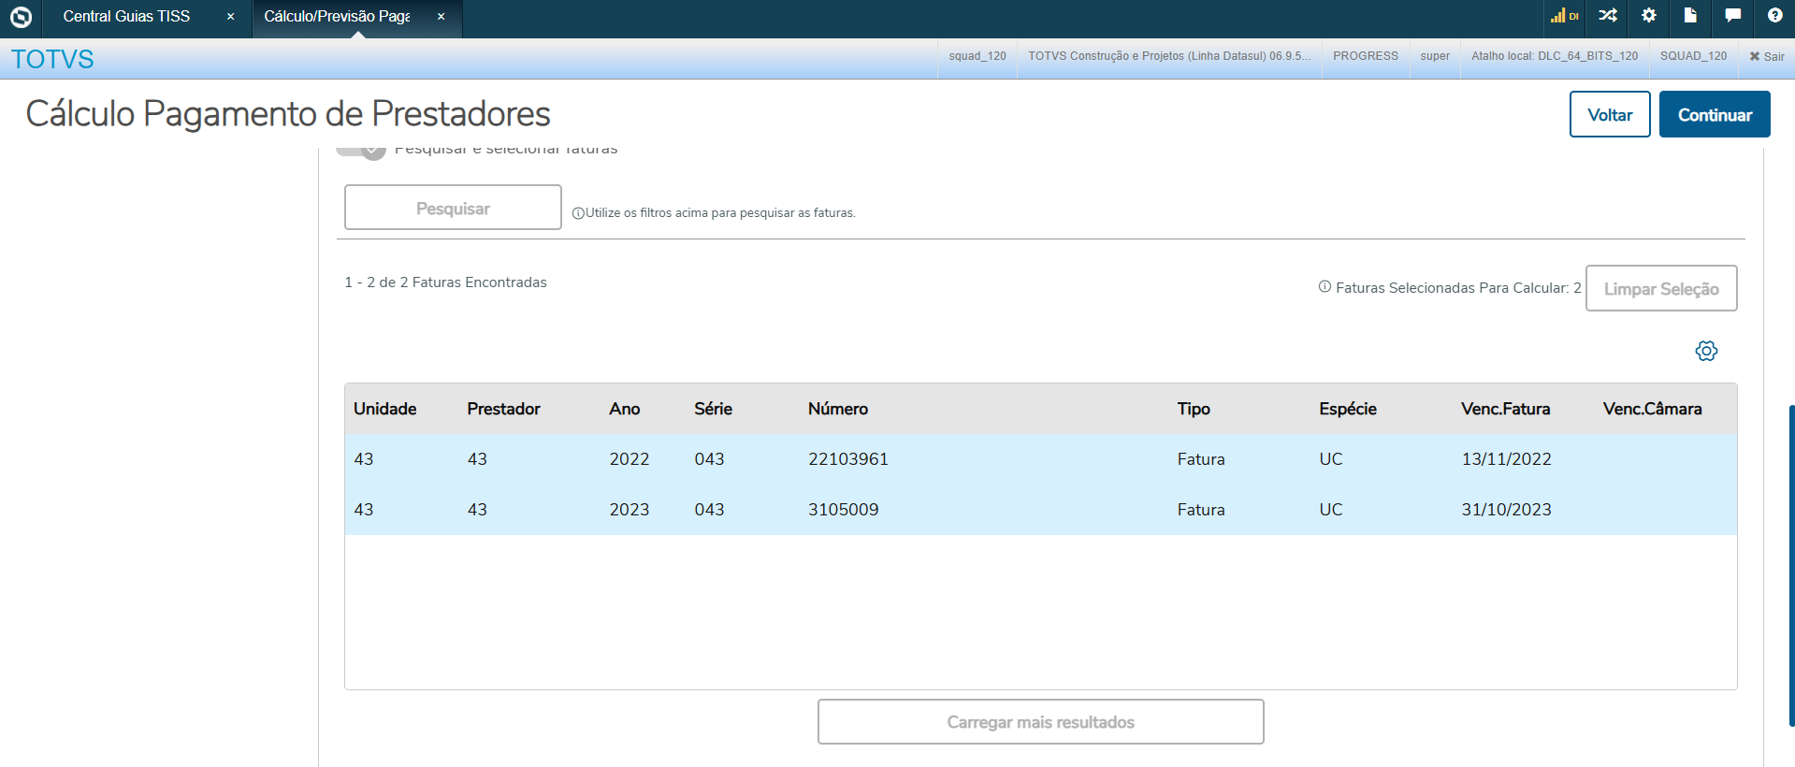Click the shuffle arrows icon
The image size is (1795, 767).
coord(1607,16)
